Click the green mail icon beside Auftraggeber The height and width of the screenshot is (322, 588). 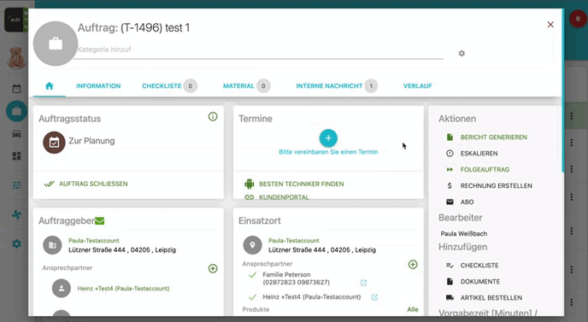(100, 221)
